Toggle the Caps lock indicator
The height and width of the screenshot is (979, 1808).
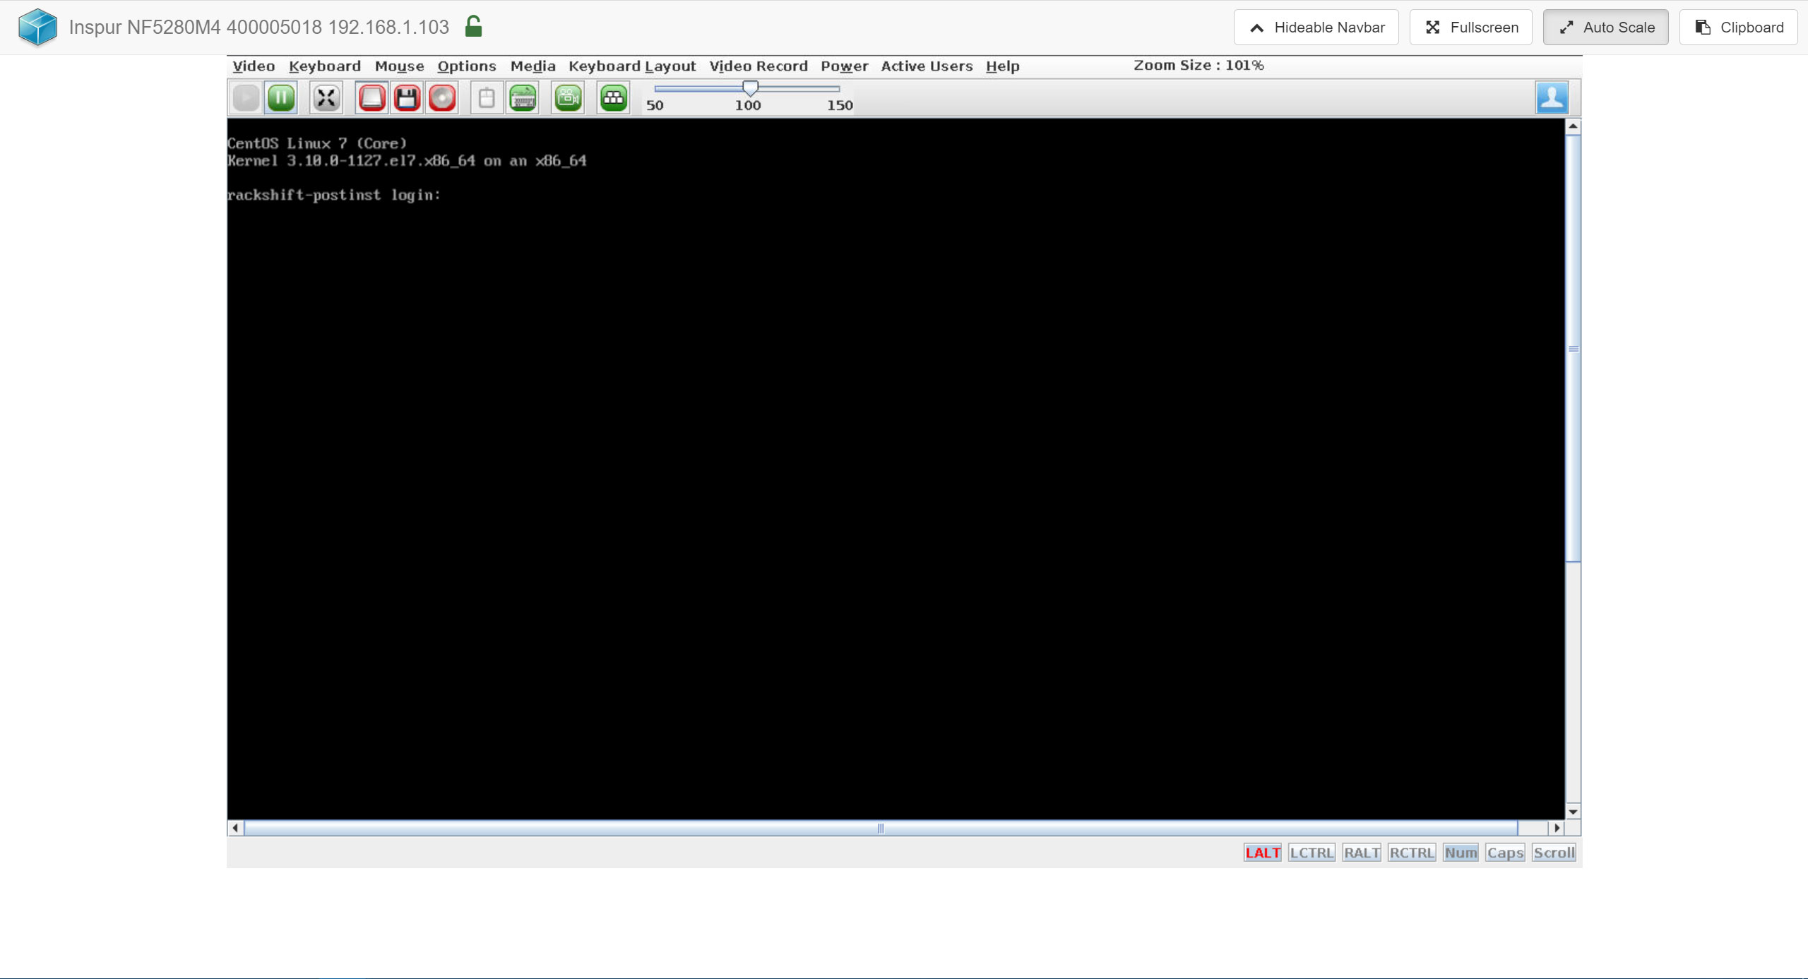tap(1505, 853)
